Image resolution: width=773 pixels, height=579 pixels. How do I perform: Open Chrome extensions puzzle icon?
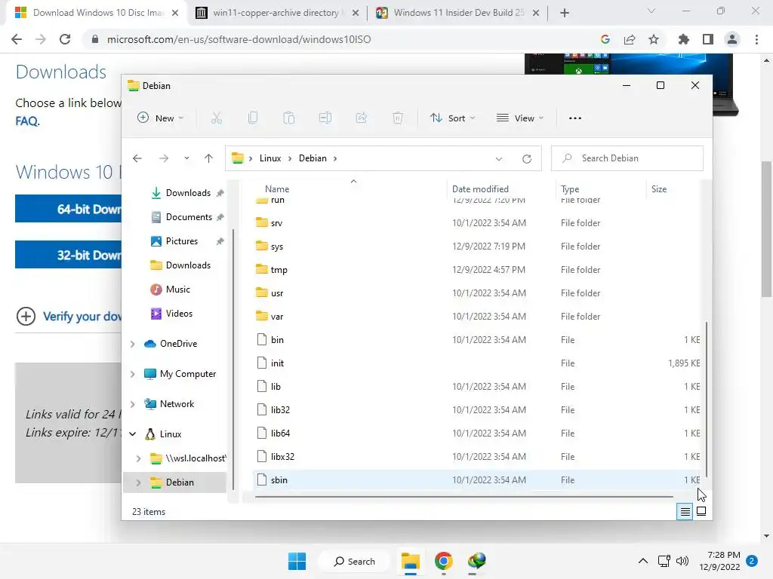click(683, 39)
